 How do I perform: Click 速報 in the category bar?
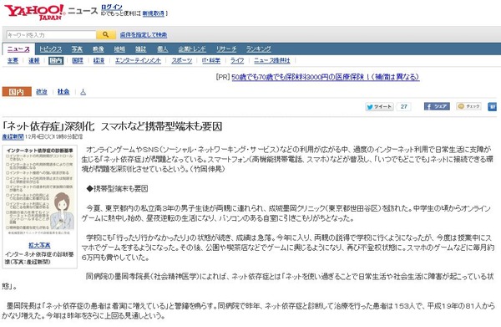tap(34, 60)
